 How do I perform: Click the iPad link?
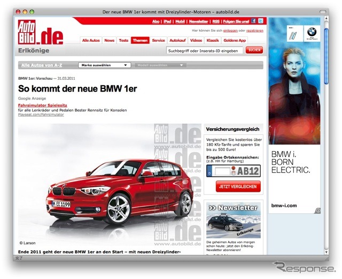(x=167, y=21)
